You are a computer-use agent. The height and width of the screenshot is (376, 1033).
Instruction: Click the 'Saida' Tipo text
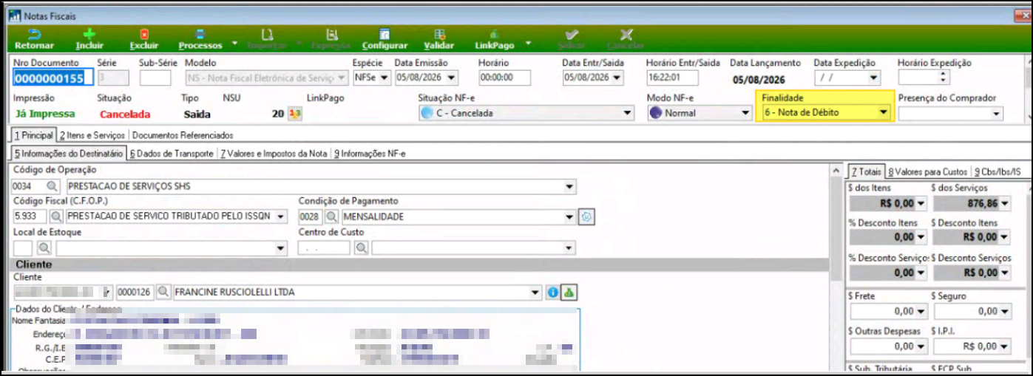coord(197,114)
